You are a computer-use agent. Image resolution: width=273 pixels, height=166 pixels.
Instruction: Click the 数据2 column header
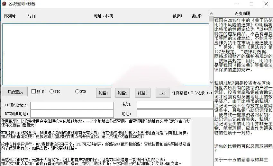point(197,16)
